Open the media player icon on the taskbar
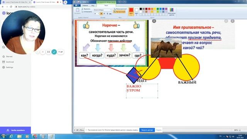The height and width of the screenshot is (139, 247). tap(27, 136)
